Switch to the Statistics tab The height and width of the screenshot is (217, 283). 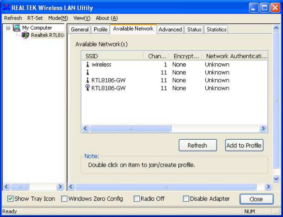(x=216, y=29)
